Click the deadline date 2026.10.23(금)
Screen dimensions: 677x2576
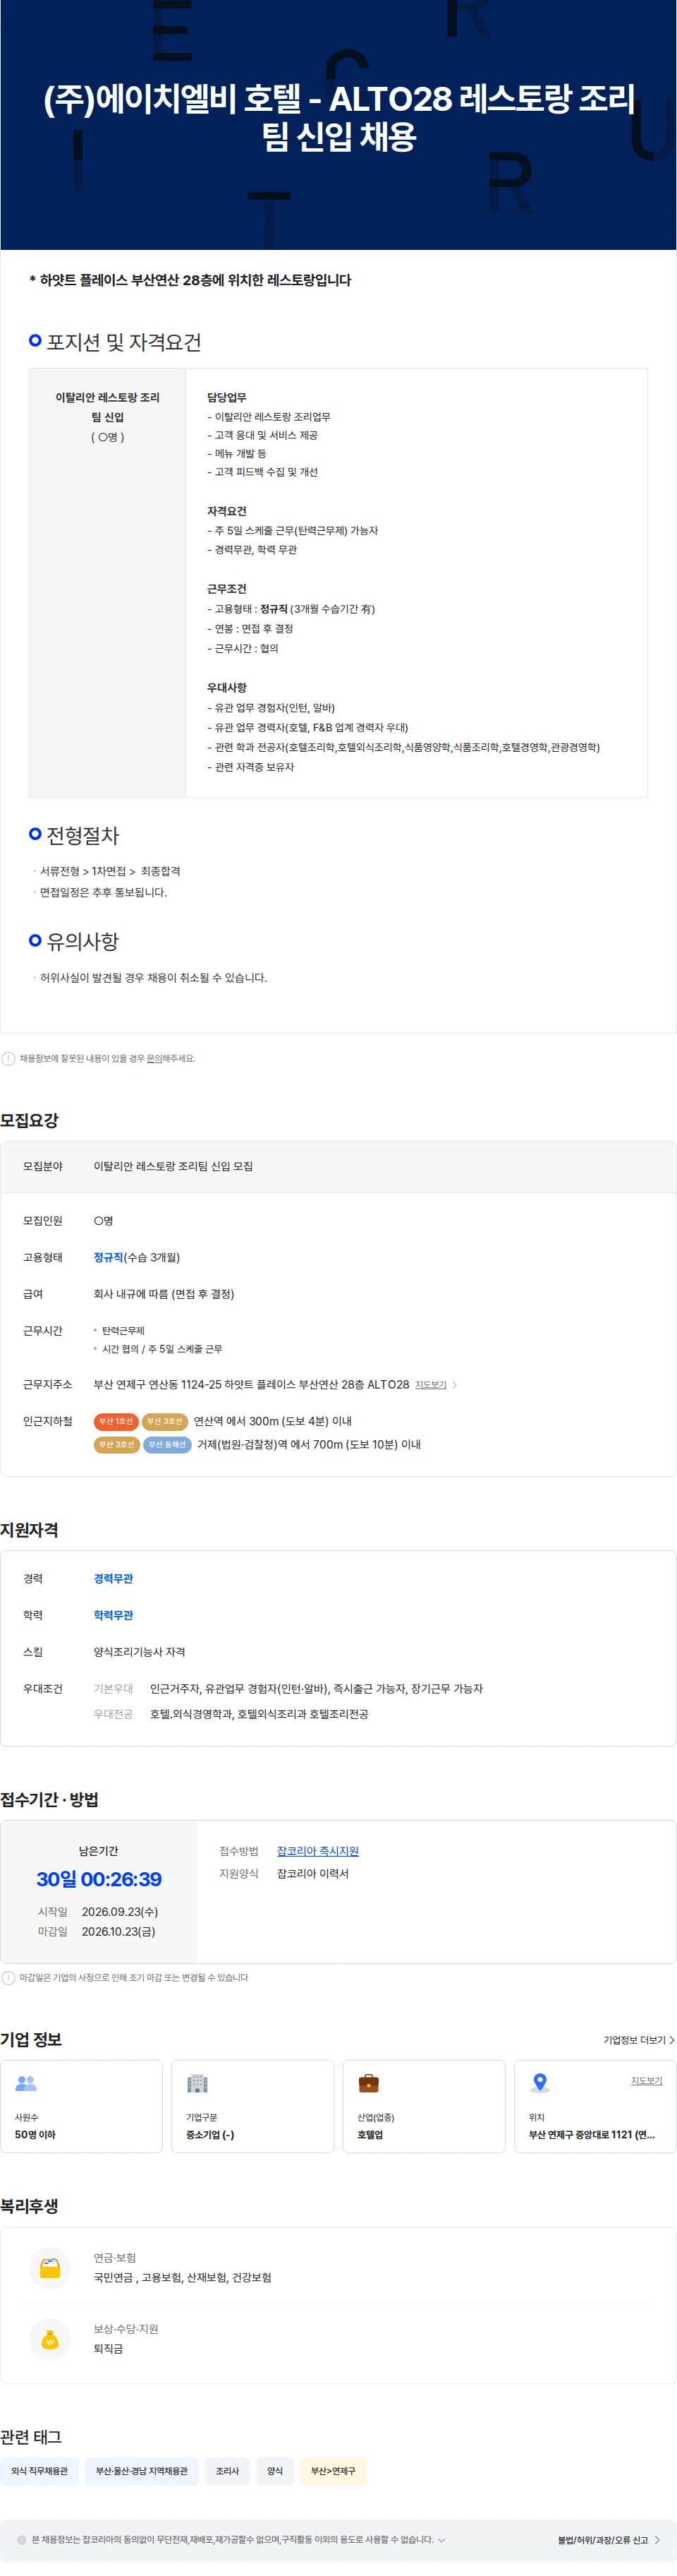(x=118, y=1931)
